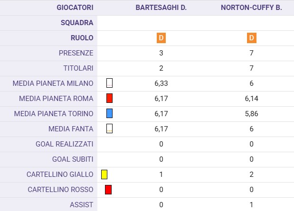Click the Media Pianeta Torino blue icon
Viewport: 294px width, 211px height.
(109, 113)
